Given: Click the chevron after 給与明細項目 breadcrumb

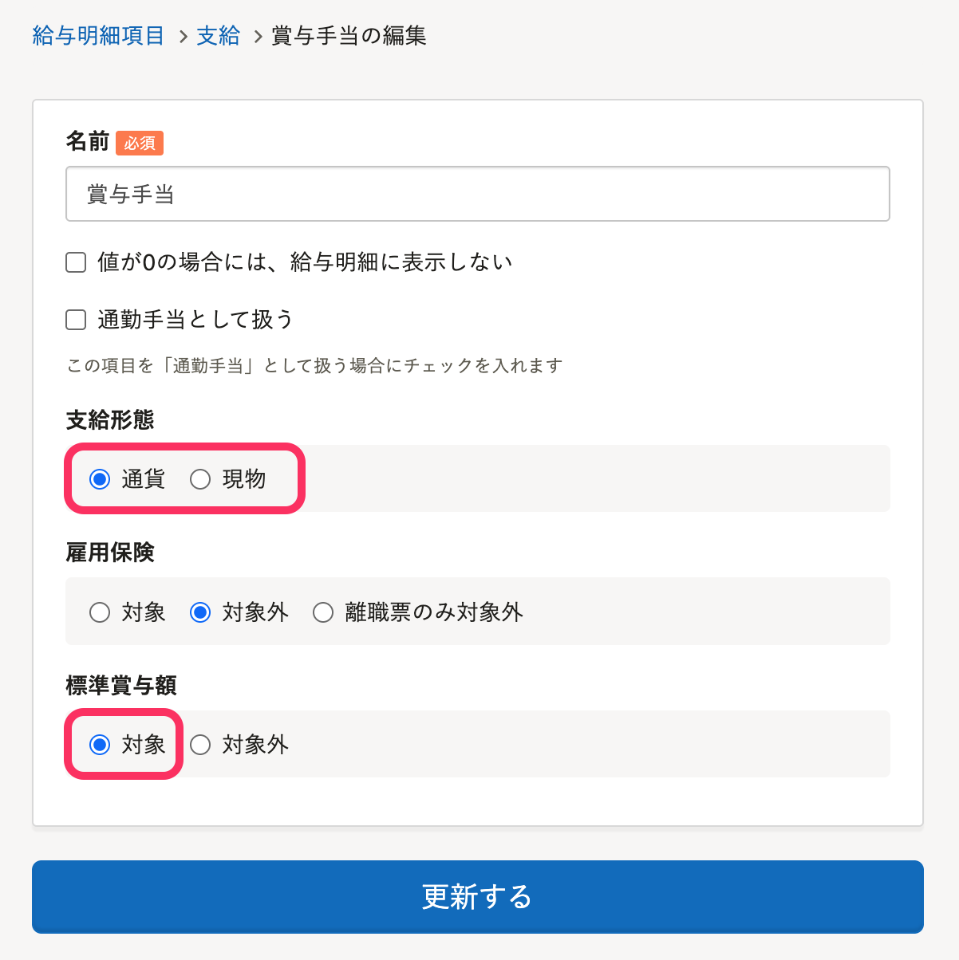Looking at the screenshot, I should point(183,37).
